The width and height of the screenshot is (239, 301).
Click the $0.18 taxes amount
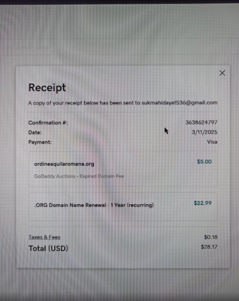(x=211, y=237)
